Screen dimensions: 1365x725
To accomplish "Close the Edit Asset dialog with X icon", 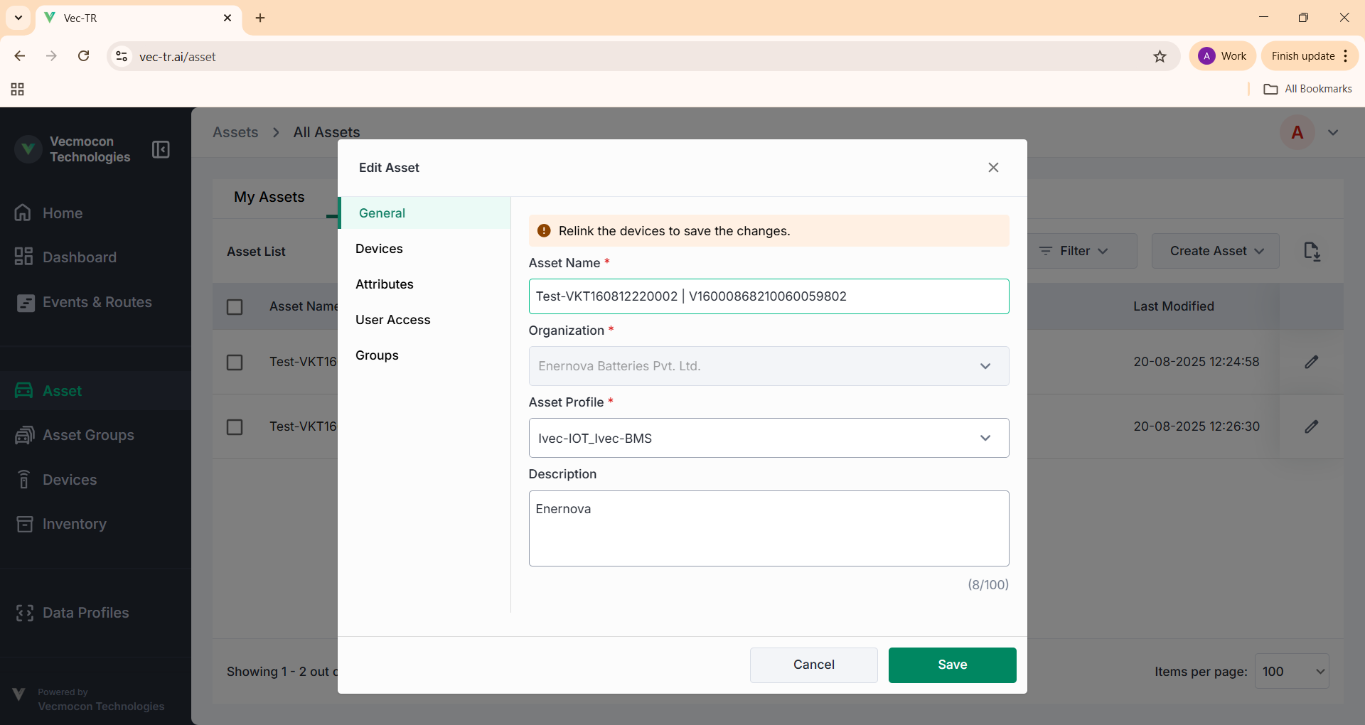I will click(x=993, y=168).
